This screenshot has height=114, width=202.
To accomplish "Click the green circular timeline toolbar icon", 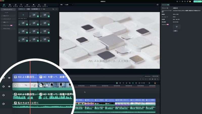I will pyautogui.click(x=117, y=83).
